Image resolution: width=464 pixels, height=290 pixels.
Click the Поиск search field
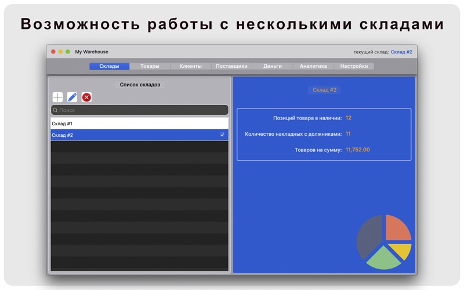[x=140, y=110]
